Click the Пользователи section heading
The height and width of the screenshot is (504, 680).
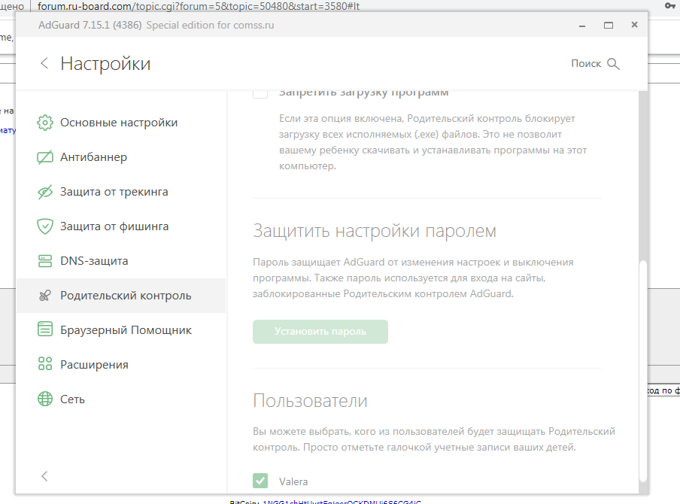tap(310, 400)
